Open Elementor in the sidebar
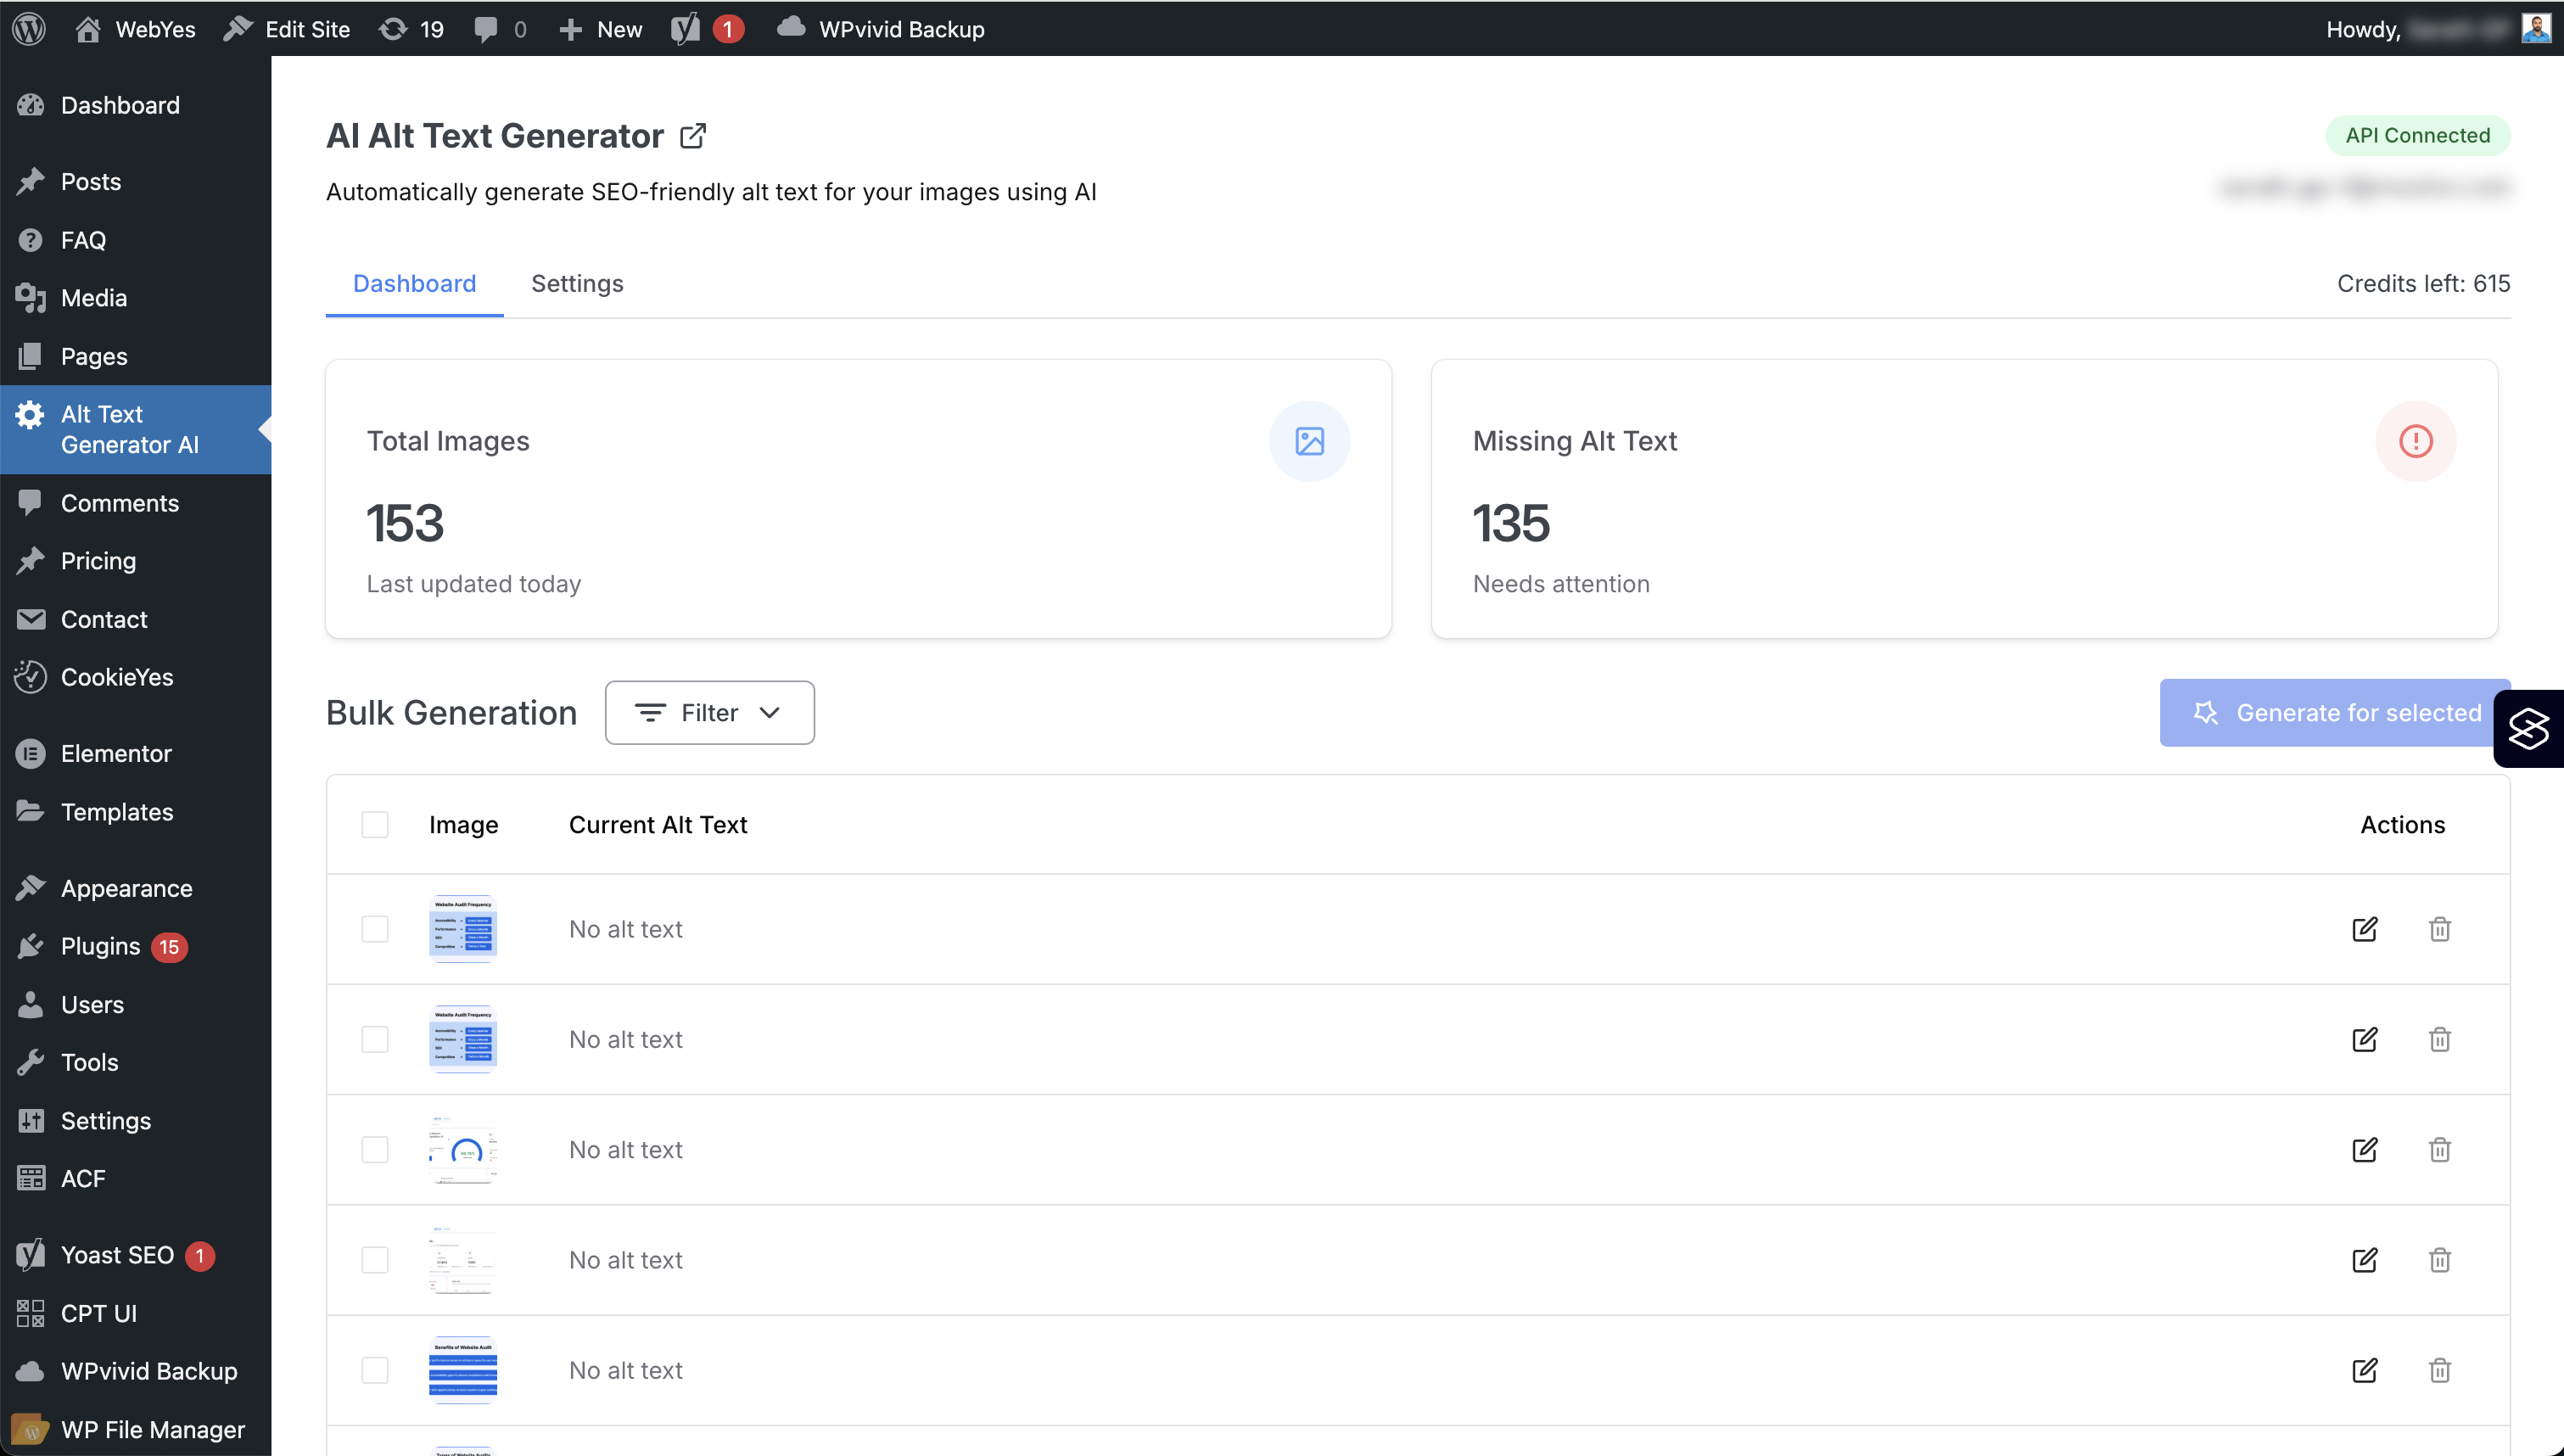 [136, 753]
